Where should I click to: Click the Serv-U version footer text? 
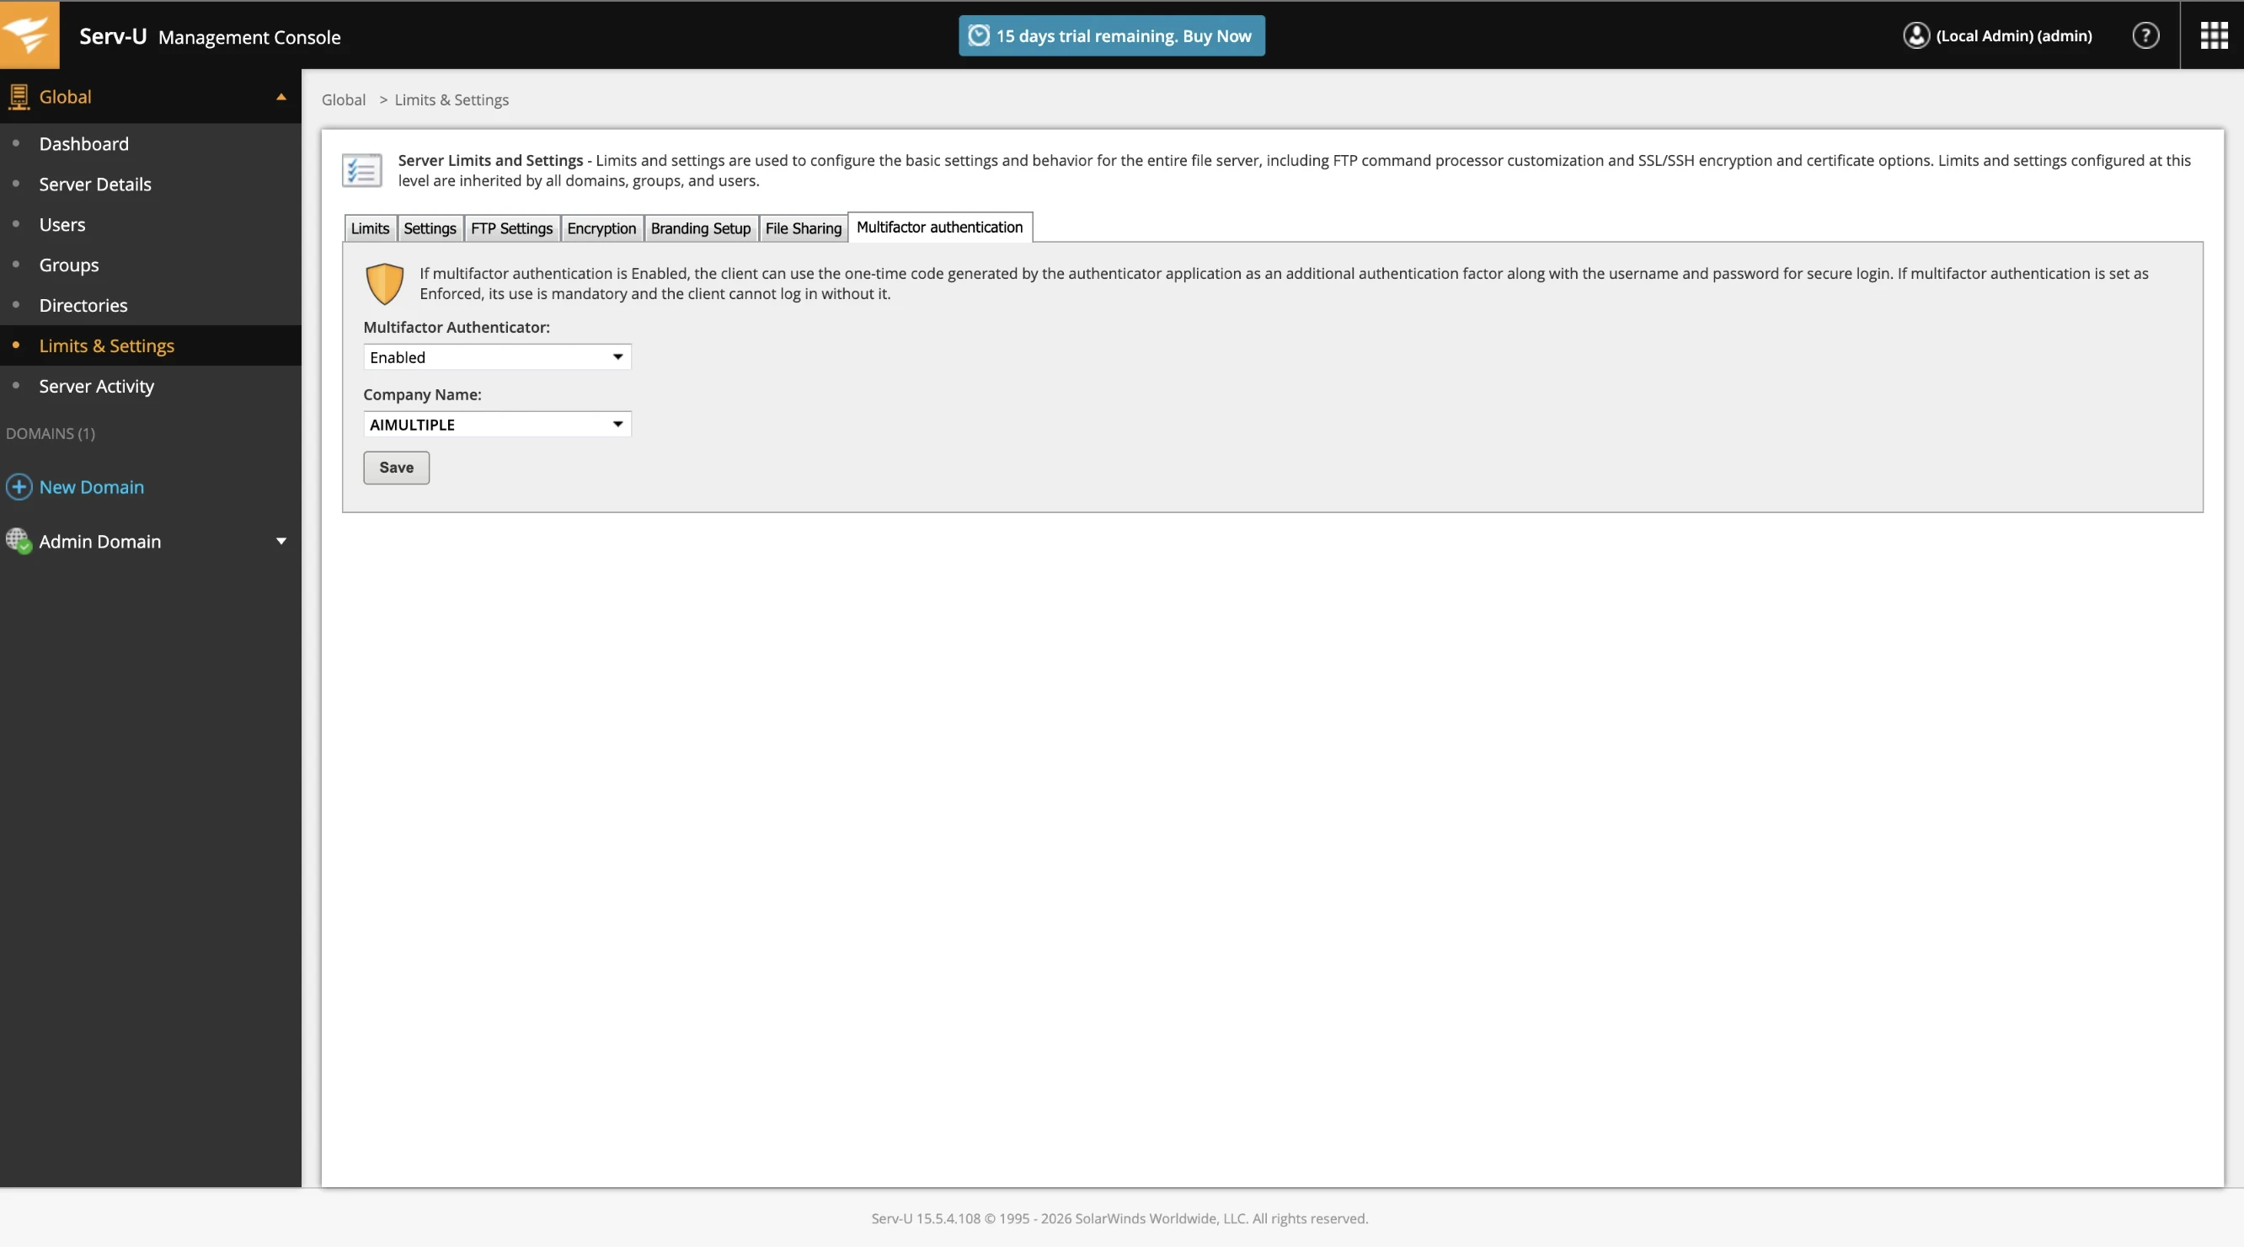(1119, 1218)
